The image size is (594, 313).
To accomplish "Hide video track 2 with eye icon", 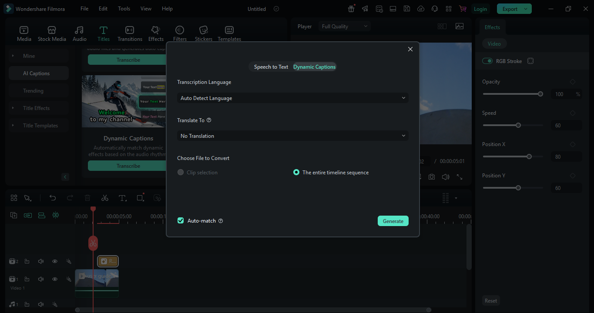I will pyautogui.click(x=55, y=261).
